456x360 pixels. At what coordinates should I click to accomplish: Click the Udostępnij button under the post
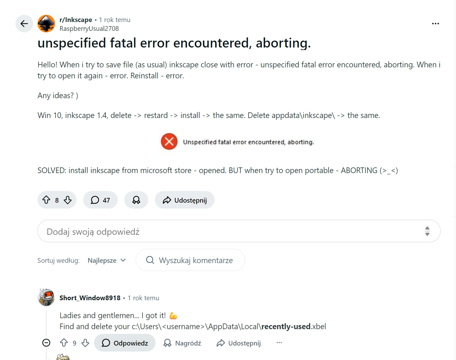(185, 200)
